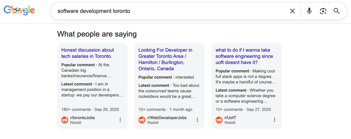351x139 pixels.
Task: Click the Reddit icon beside r/UofT
Action: pyautogui.click(x=219, y=120)
